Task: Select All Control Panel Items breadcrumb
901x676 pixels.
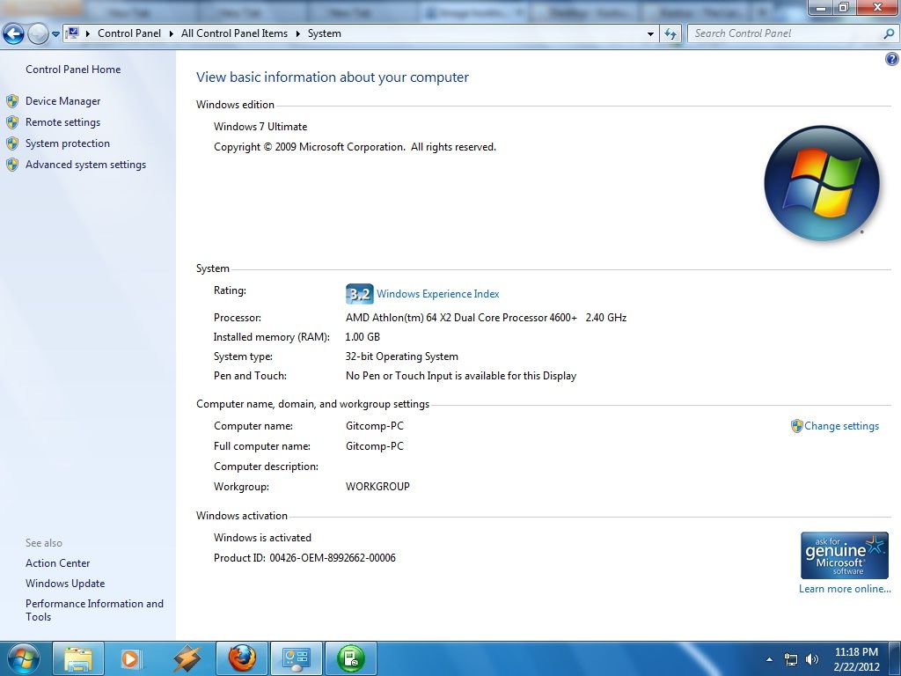Action: point(234,33)
